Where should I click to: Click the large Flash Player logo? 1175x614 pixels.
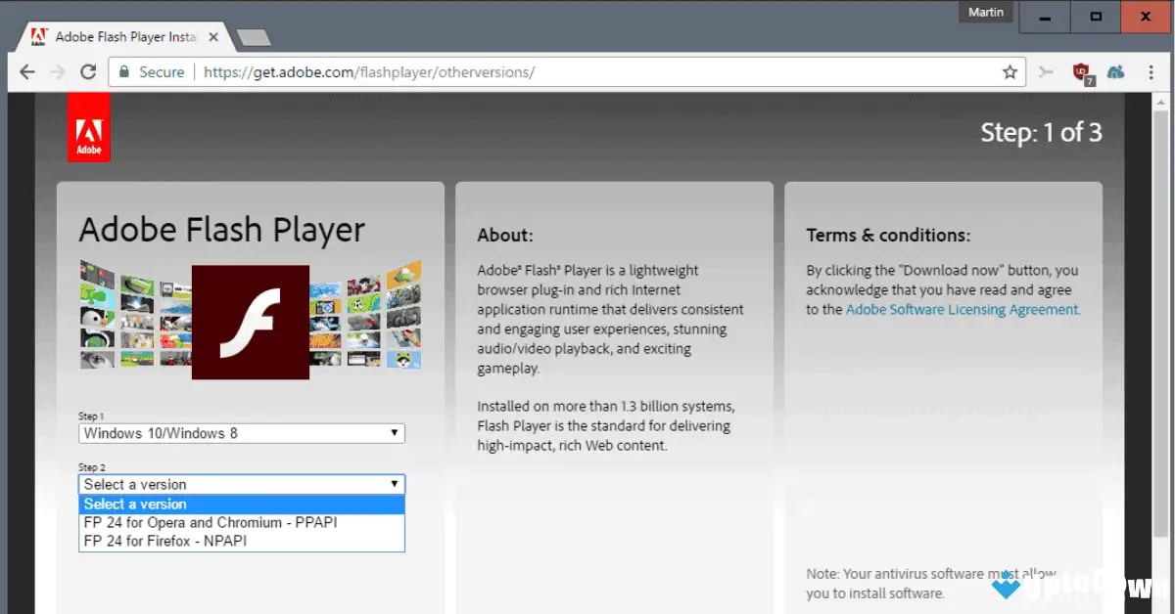pos(250,322)
